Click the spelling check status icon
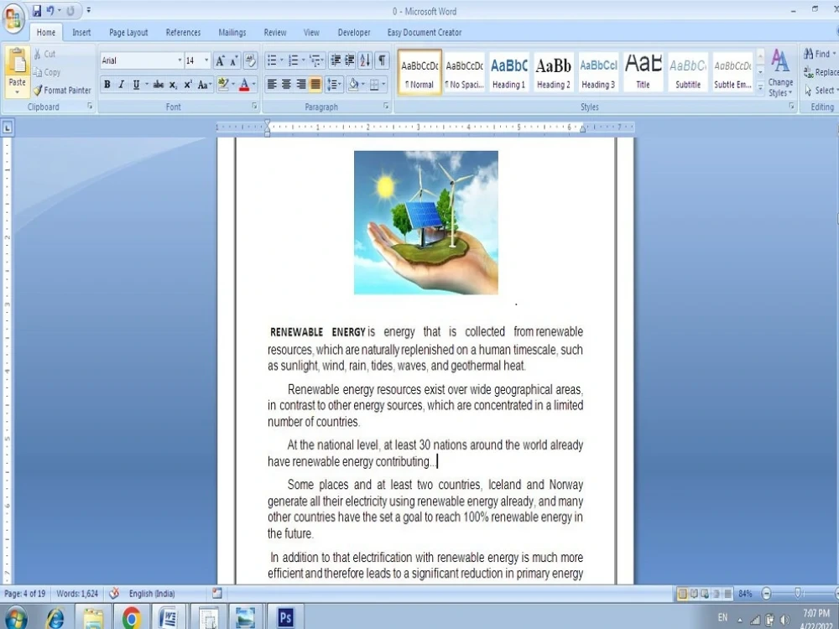839x629 pixels. tap(114, 593)
